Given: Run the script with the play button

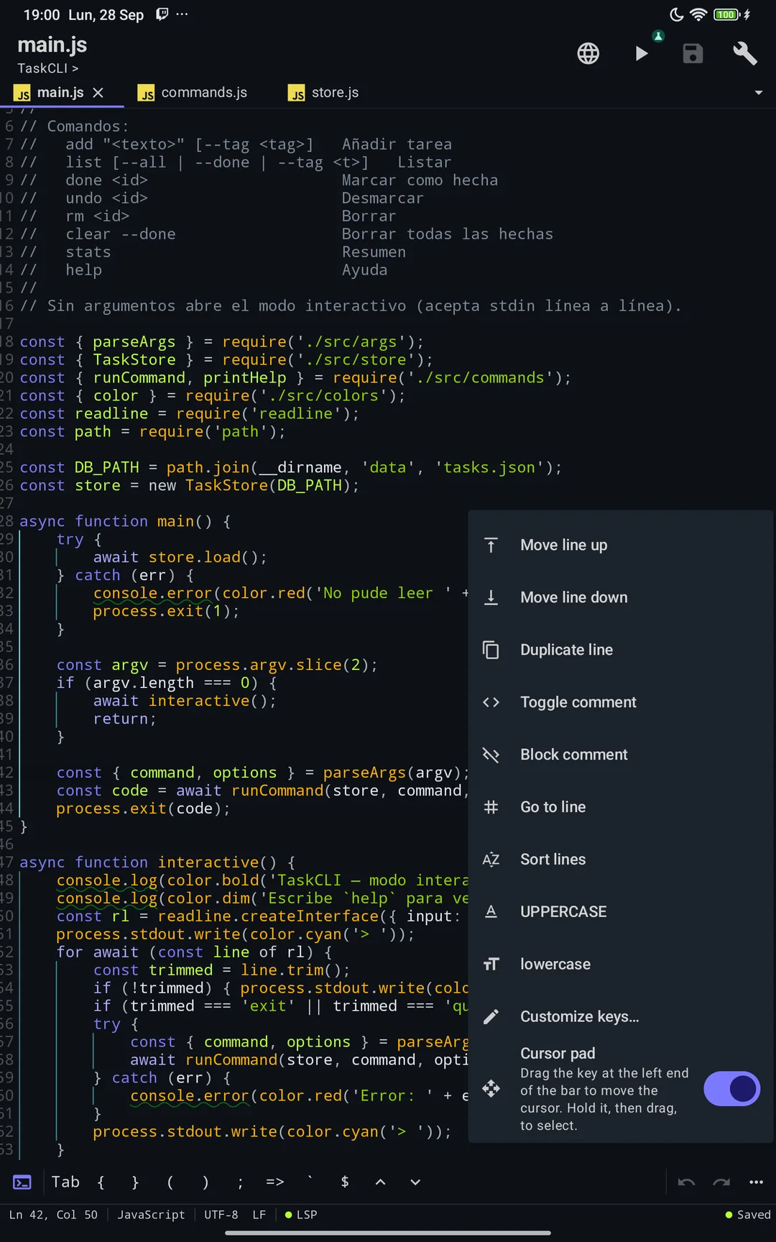Looking at the screenshot, I should (642, 53).
